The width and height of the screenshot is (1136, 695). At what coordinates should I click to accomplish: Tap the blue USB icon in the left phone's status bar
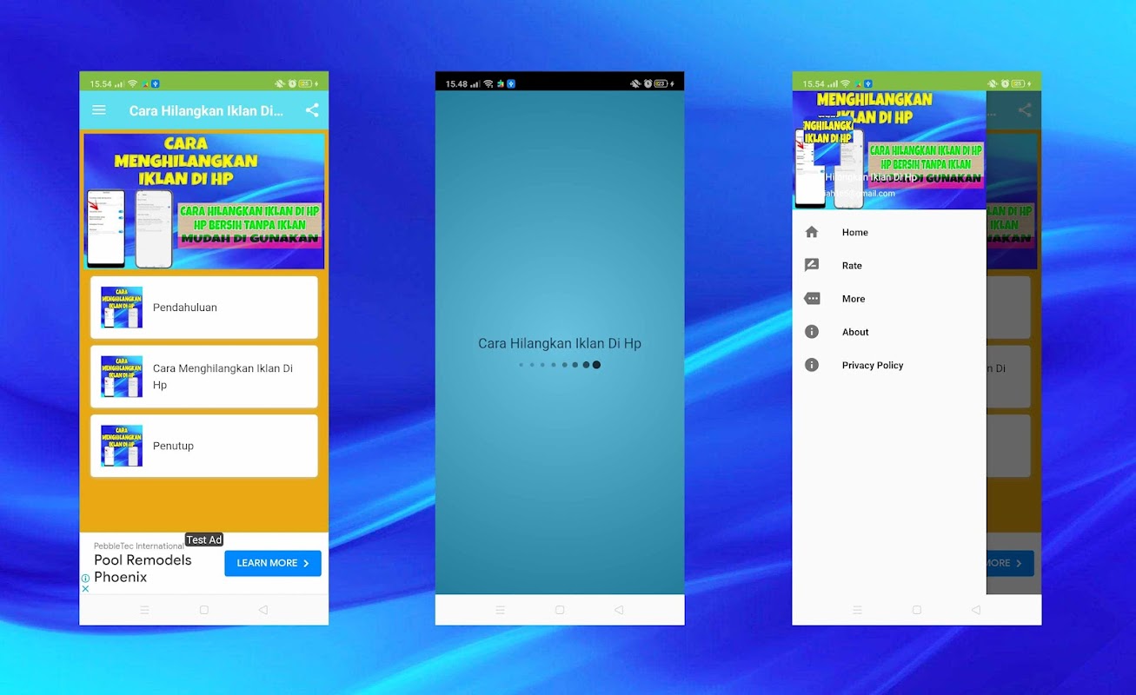point(155,83)
